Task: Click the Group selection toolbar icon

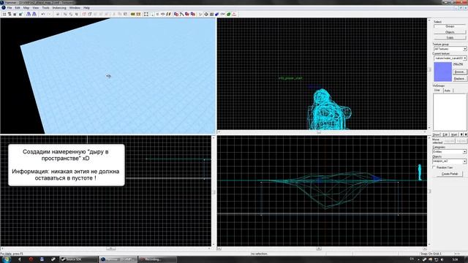Action: pyautogui.click(x=65, y=14)
